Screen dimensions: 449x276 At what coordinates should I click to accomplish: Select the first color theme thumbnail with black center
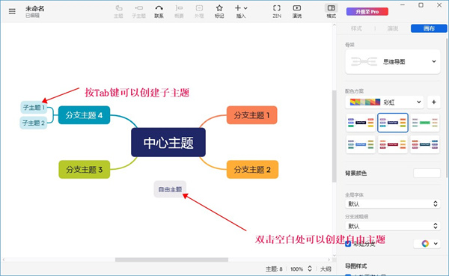(361, 123)
